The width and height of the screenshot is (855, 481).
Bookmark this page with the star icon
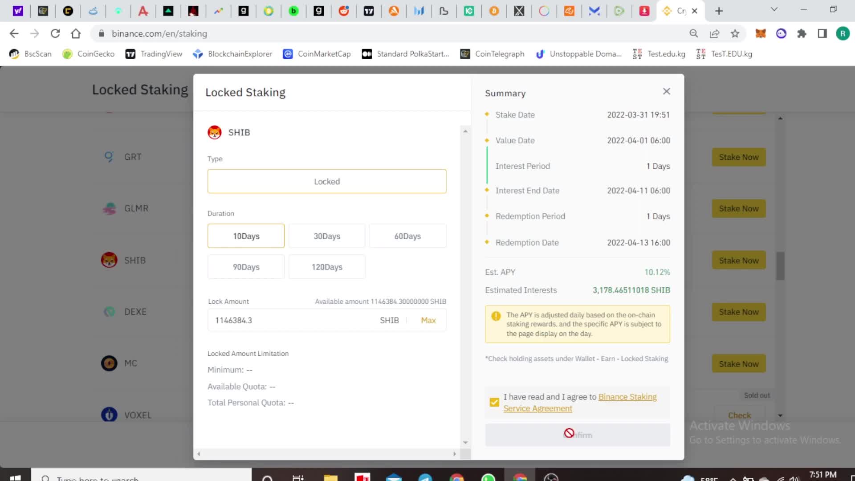coord(735,33)
